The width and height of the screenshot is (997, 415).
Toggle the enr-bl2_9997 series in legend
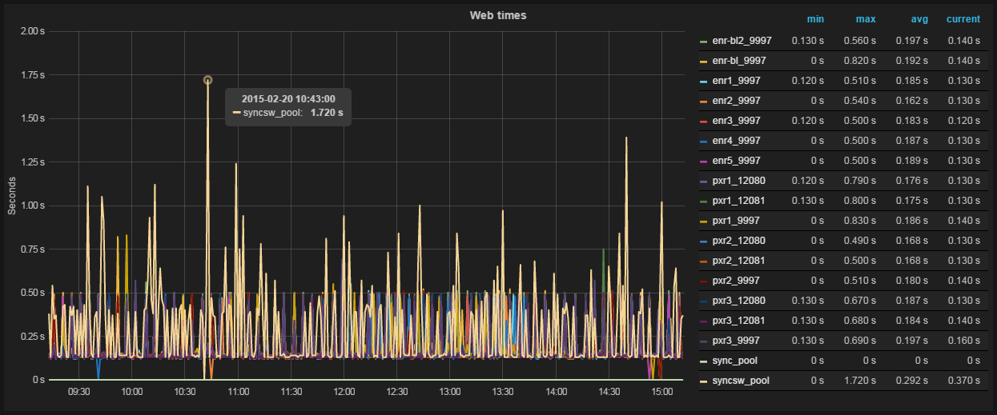pyautogui.click(x=744, y=40)
